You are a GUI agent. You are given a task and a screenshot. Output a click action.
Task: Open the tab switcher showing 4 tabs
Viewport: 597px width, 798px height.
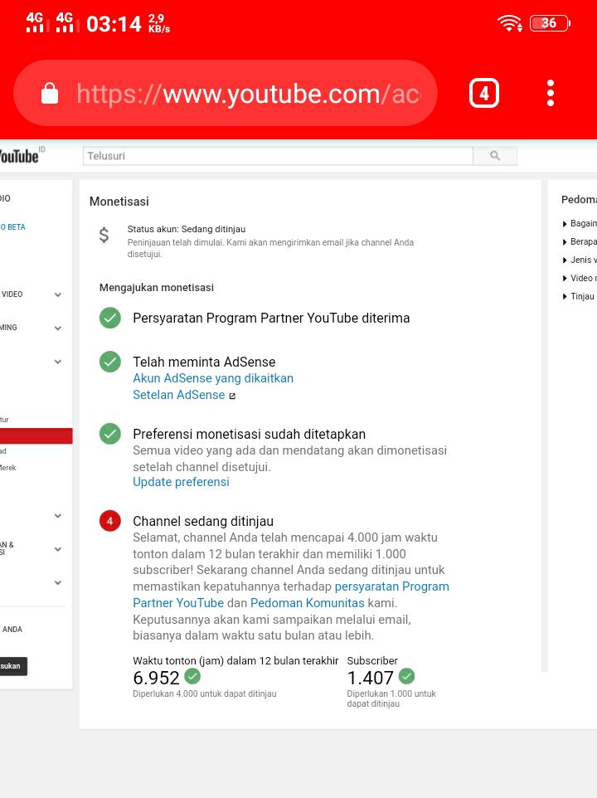click(x=483, y=93)
